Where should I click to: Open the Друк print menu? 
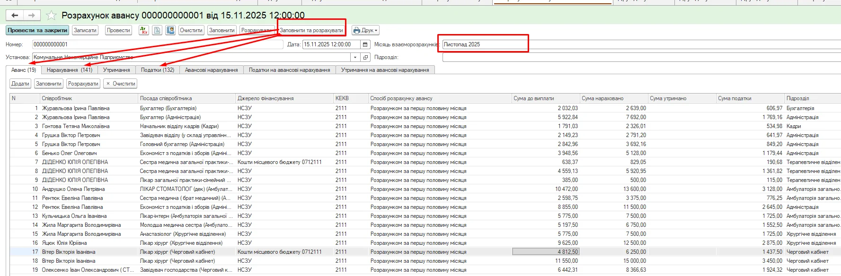point(365,30)
